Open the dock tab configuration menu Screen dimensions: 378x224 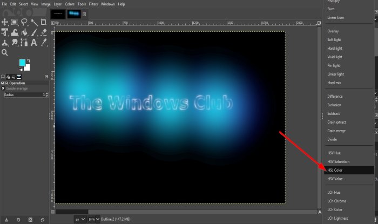click(46, 77)
